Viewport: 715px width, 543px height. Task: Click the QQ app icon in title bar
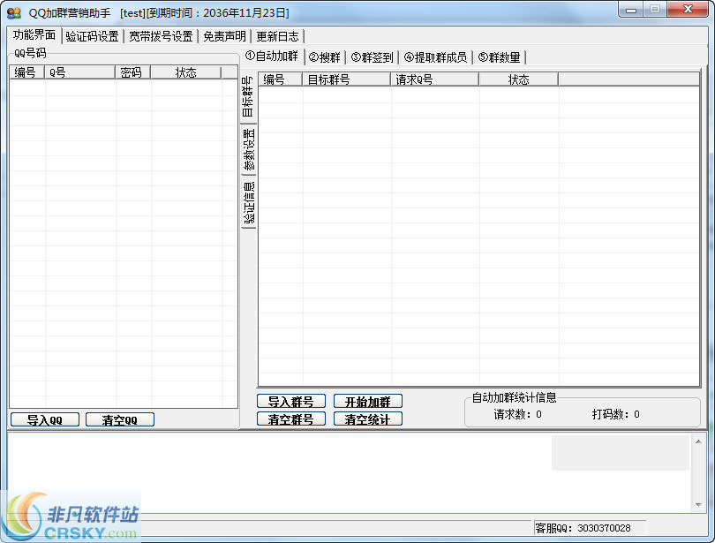(14, 12)
